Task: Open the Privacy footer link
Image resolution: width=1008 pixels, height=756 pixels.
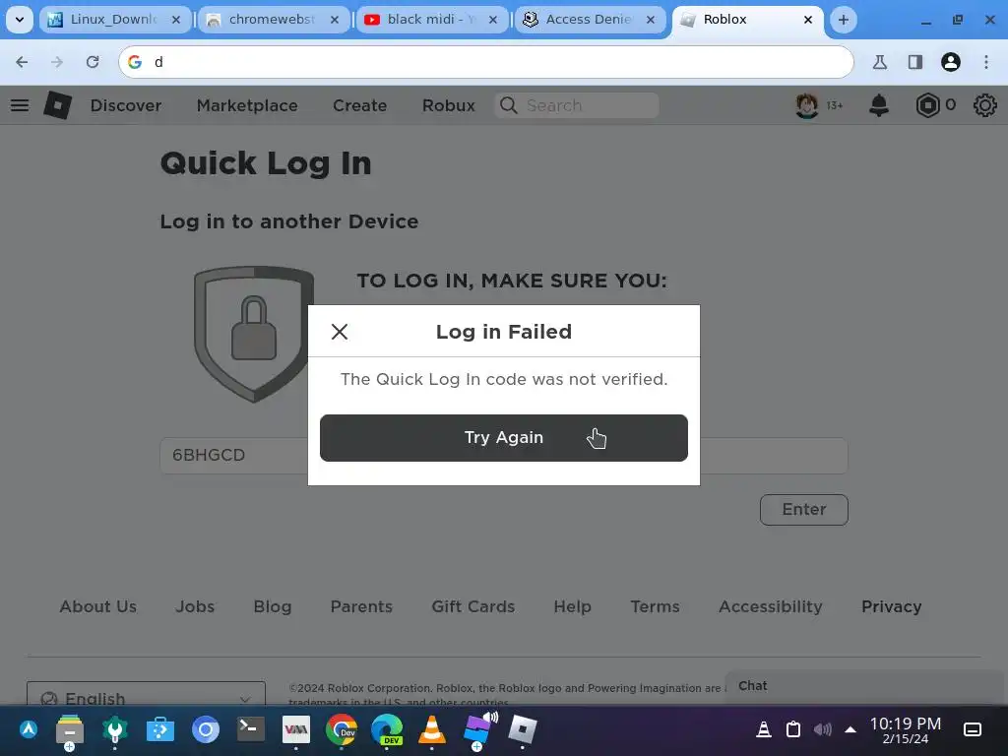Action: point(892,606)
